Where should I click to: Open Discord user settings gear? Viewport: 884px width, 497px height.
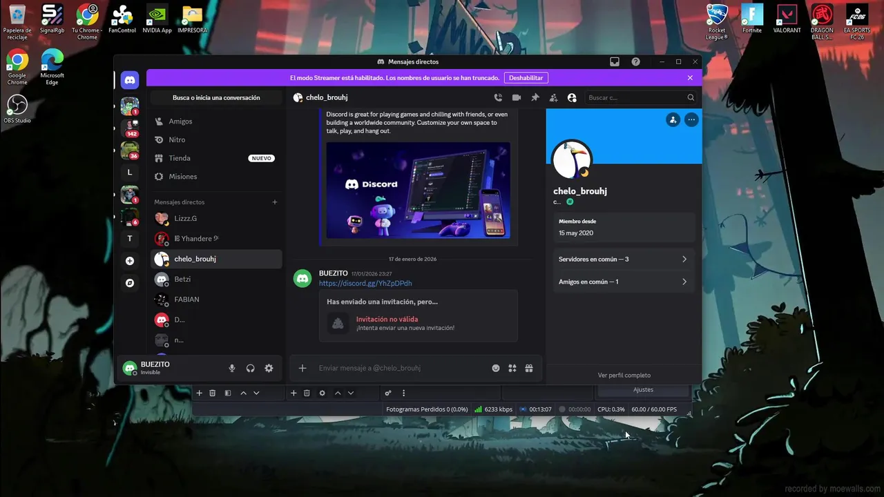coord(269,369)
